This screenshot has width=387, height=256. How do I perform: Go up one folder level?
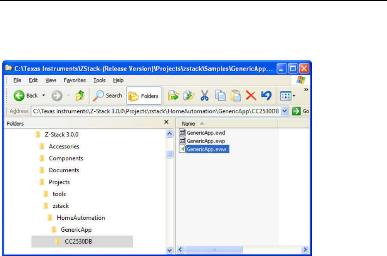pyautogui.click(x=80, y=96)
